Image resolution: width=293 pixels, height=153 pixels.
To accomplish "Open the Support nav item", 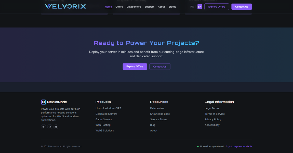I will [x=149, y=7].
